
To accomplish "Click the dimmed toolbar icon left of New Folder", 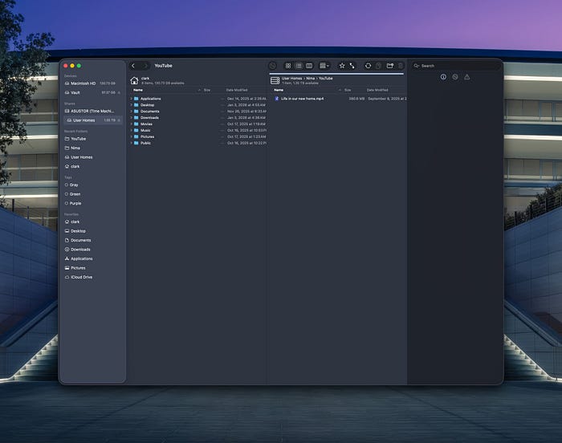I will click(x=378, y=66).
